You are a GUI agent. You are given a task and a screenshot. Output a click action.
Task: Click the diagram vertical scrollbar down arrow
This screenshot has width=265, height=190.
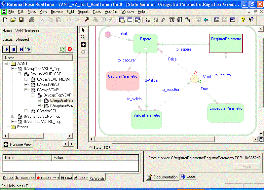tap(261, 134)
